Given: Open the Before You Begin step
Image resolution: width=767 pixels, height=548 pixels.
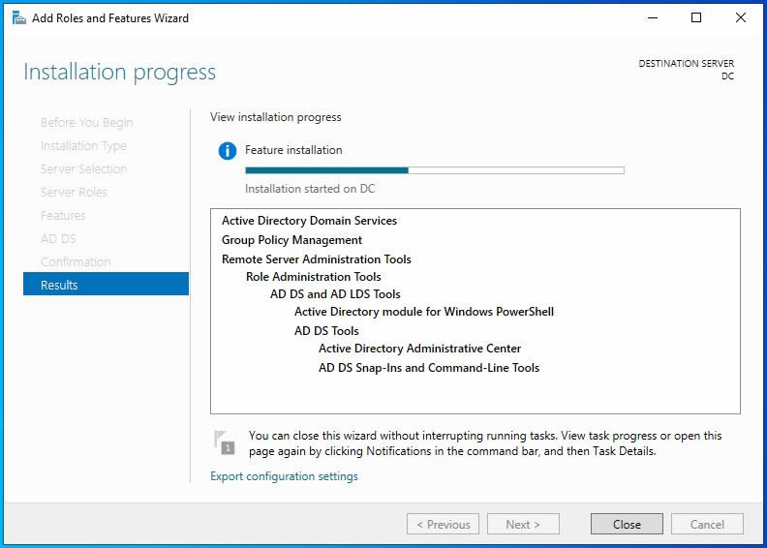Looking at the screenshot, I should (86, 122).
